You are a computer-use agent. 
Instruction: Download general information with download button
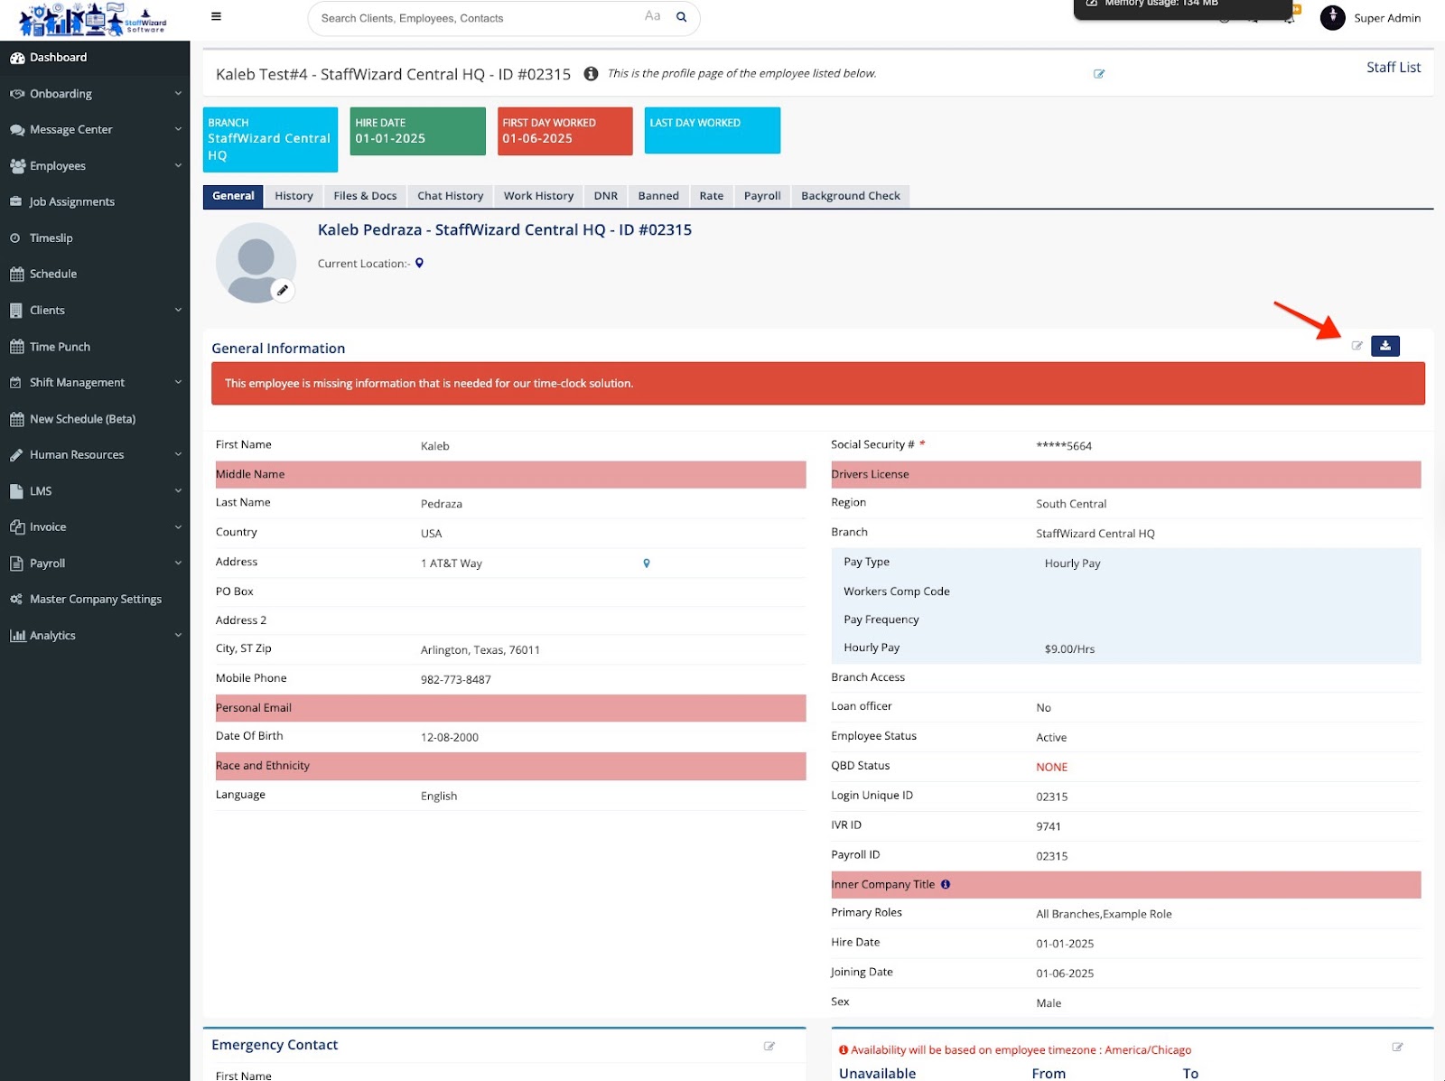click(x=1384, y=346)
